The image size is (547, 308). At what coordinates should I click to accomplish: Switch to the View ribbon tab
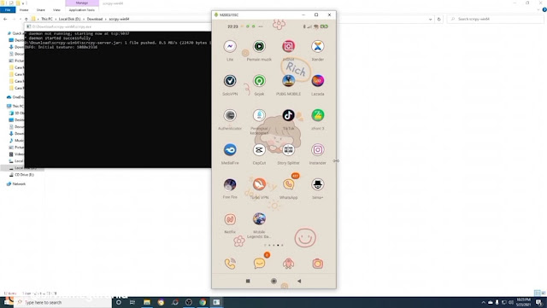(56, 9)
